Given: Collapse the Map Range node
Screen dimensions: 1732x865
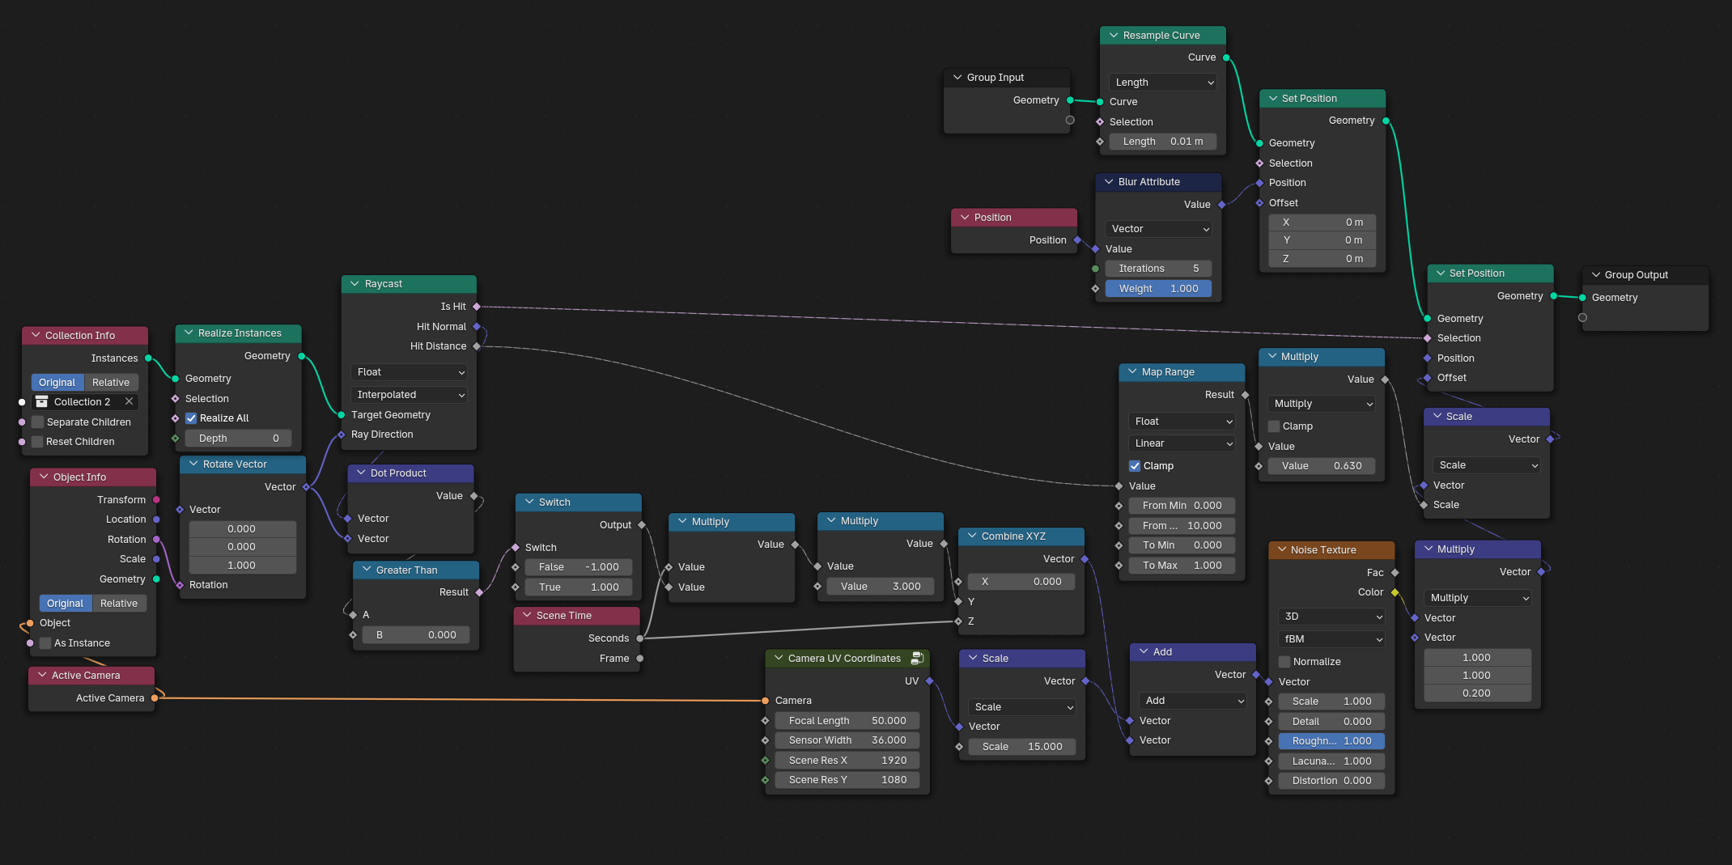Looking at the screenshot, I should (x=1132, y=372).
